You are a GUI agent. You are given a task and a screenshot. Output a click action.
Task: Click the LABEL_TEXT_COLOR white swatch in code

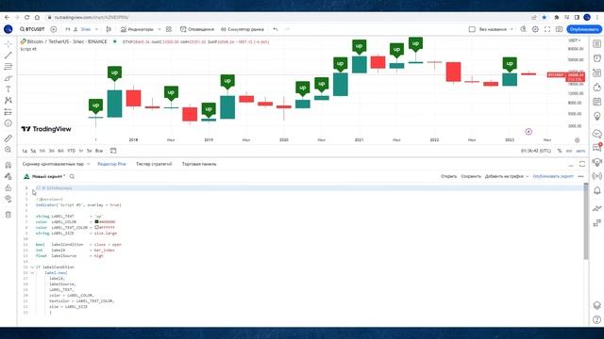96,228
